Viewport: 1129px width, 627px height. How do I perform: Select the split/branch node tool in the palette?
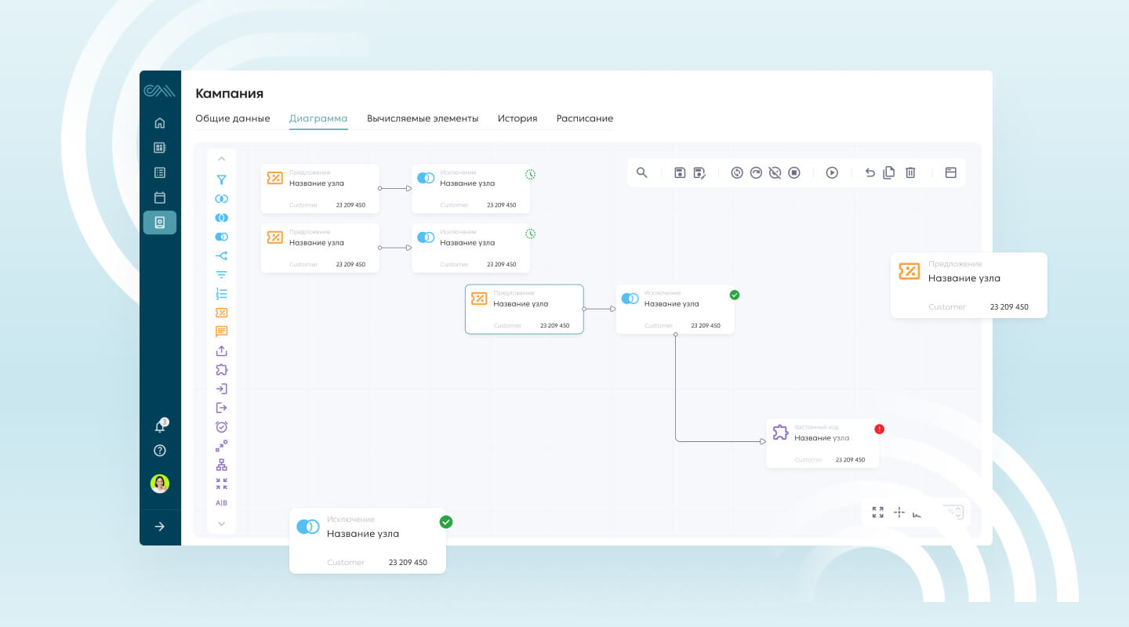pos(222,256)
